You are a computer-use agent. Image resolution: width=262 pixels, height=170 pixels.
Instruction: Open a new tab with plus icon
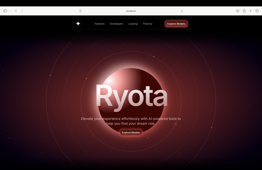251,11
